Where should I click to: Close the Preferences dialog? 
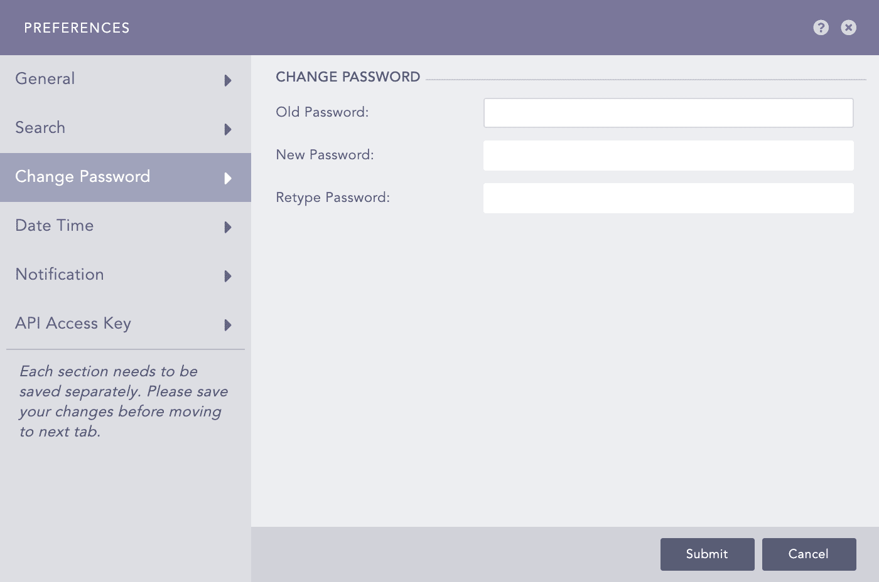pos(848,28)
